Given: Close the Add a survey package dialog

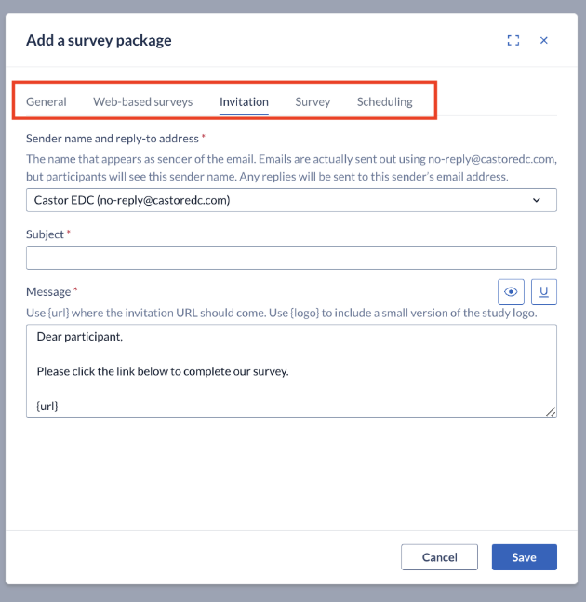Looking at the screenshot, I should click(543, 40).
